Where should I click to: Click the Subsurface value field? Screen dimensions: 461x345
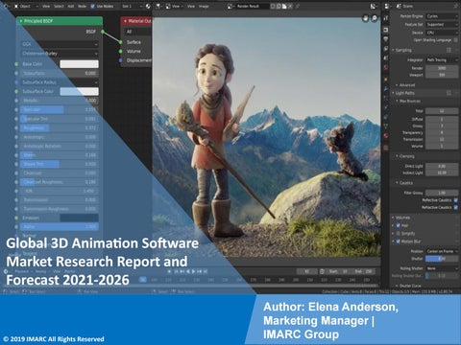coord(60,73)
